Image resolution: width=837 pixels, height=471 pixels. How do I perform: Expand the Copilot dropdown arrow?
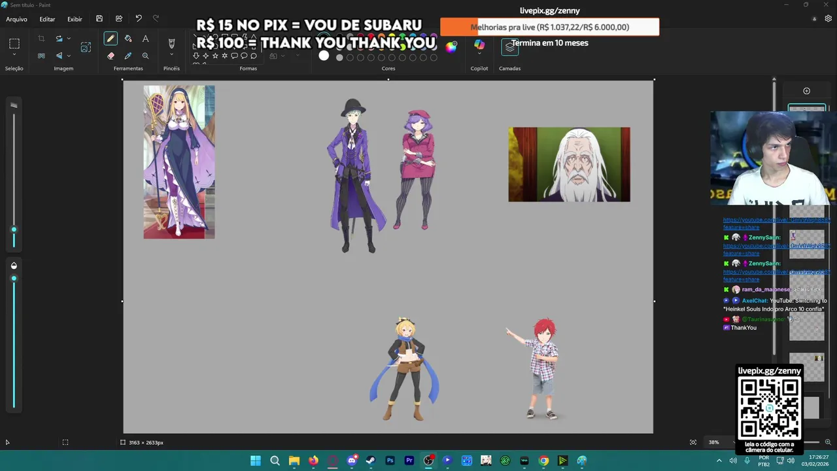coord(479,54)
